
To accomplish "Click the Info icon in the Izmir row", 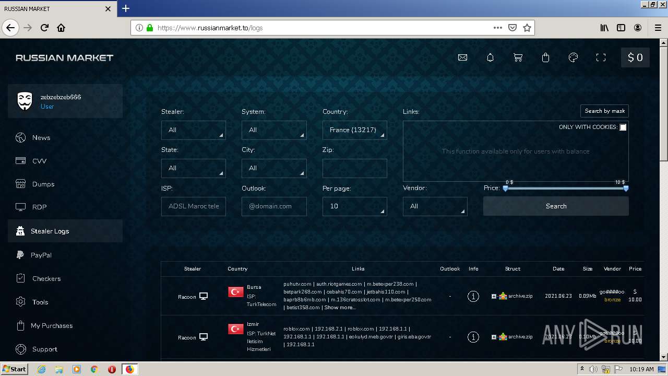I will 473,337.
